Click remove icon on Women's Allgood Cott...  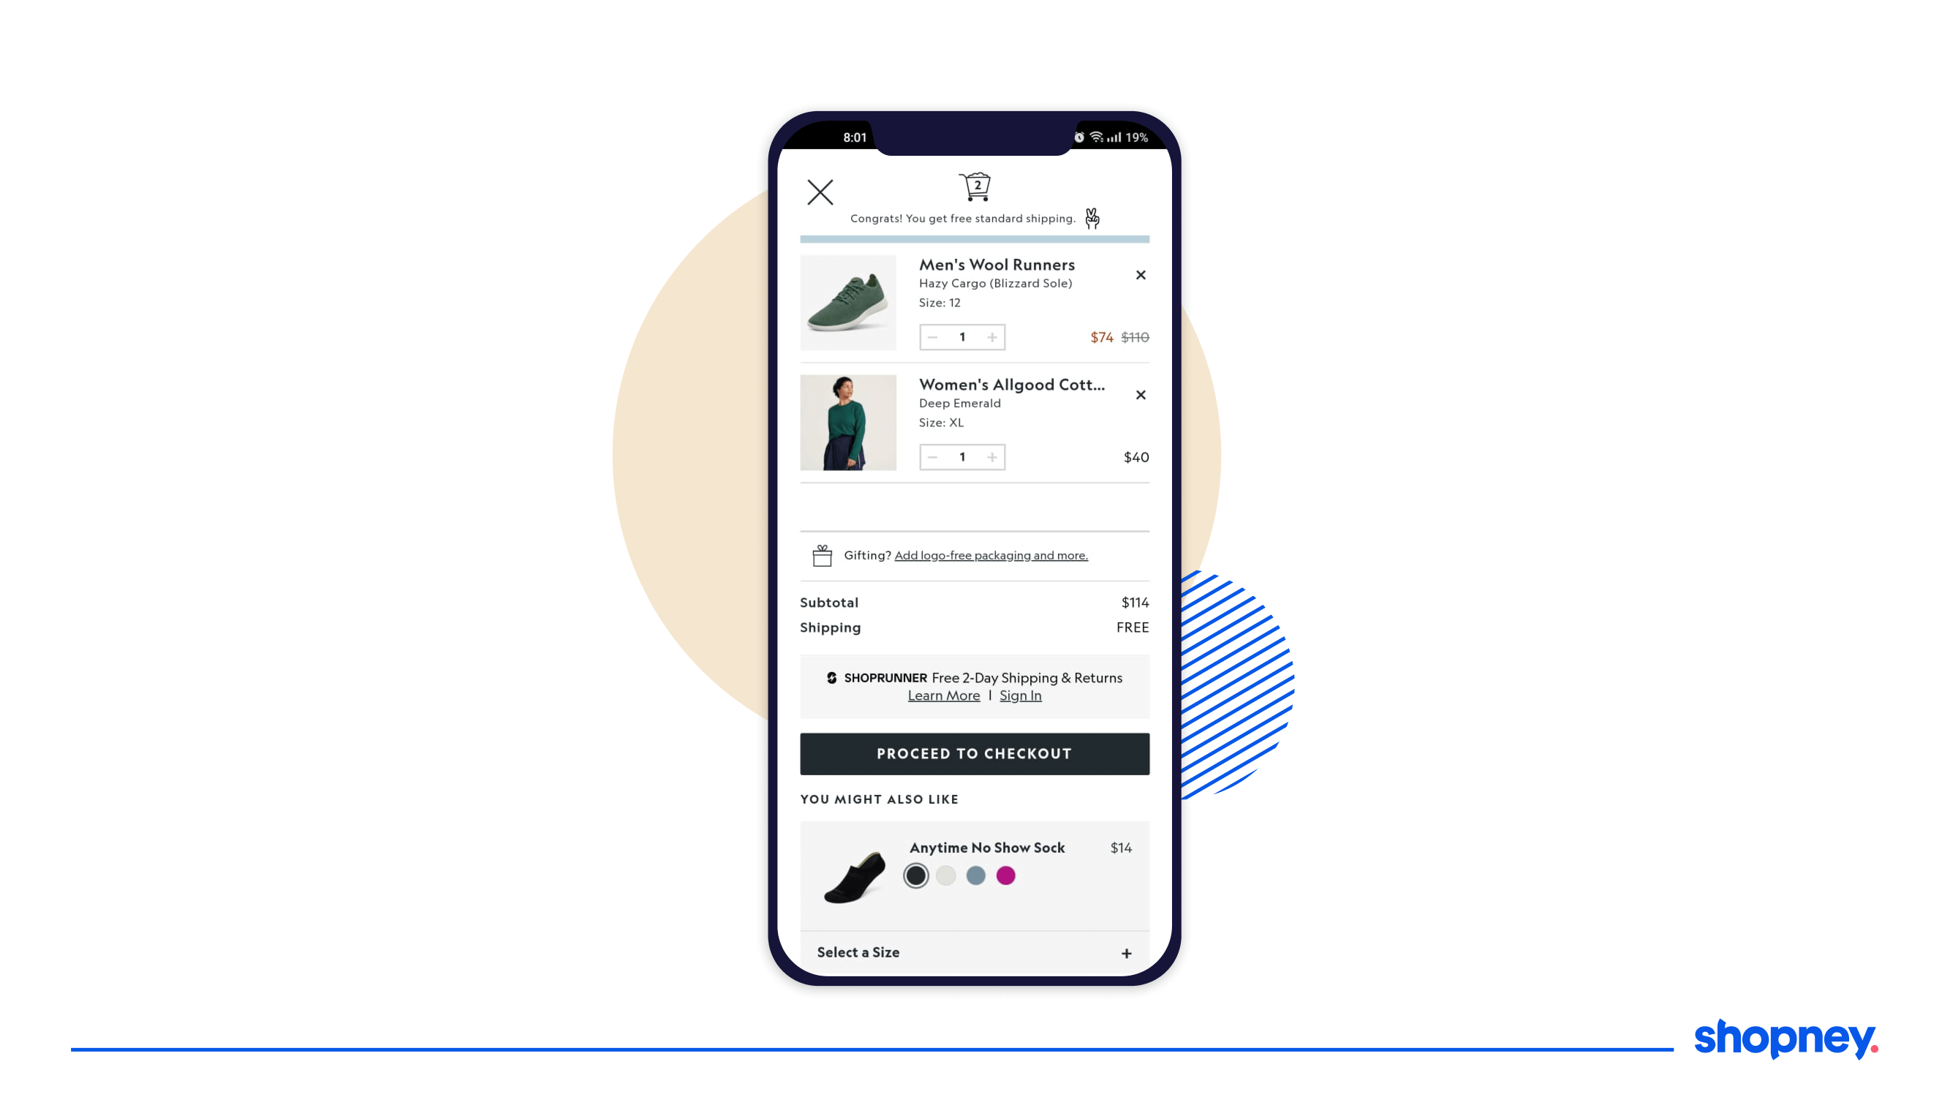[1141, 393]
